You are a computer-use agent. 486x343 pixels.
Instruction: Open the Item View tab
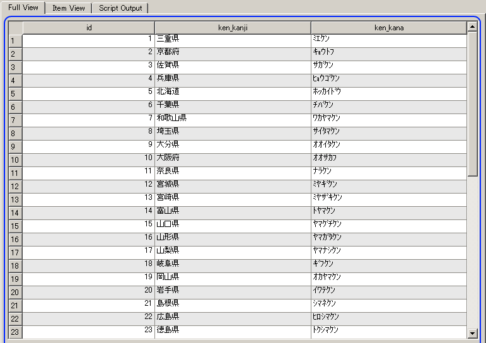pos(69,8)
